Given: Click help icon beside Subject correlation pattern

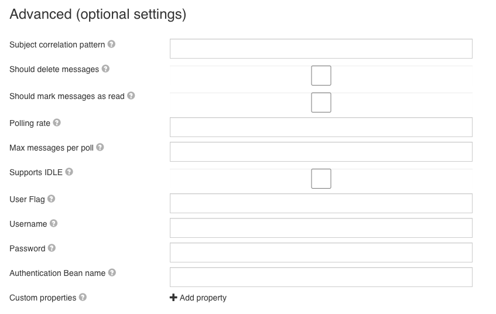Looking at the screenshot, I should 111,44.
